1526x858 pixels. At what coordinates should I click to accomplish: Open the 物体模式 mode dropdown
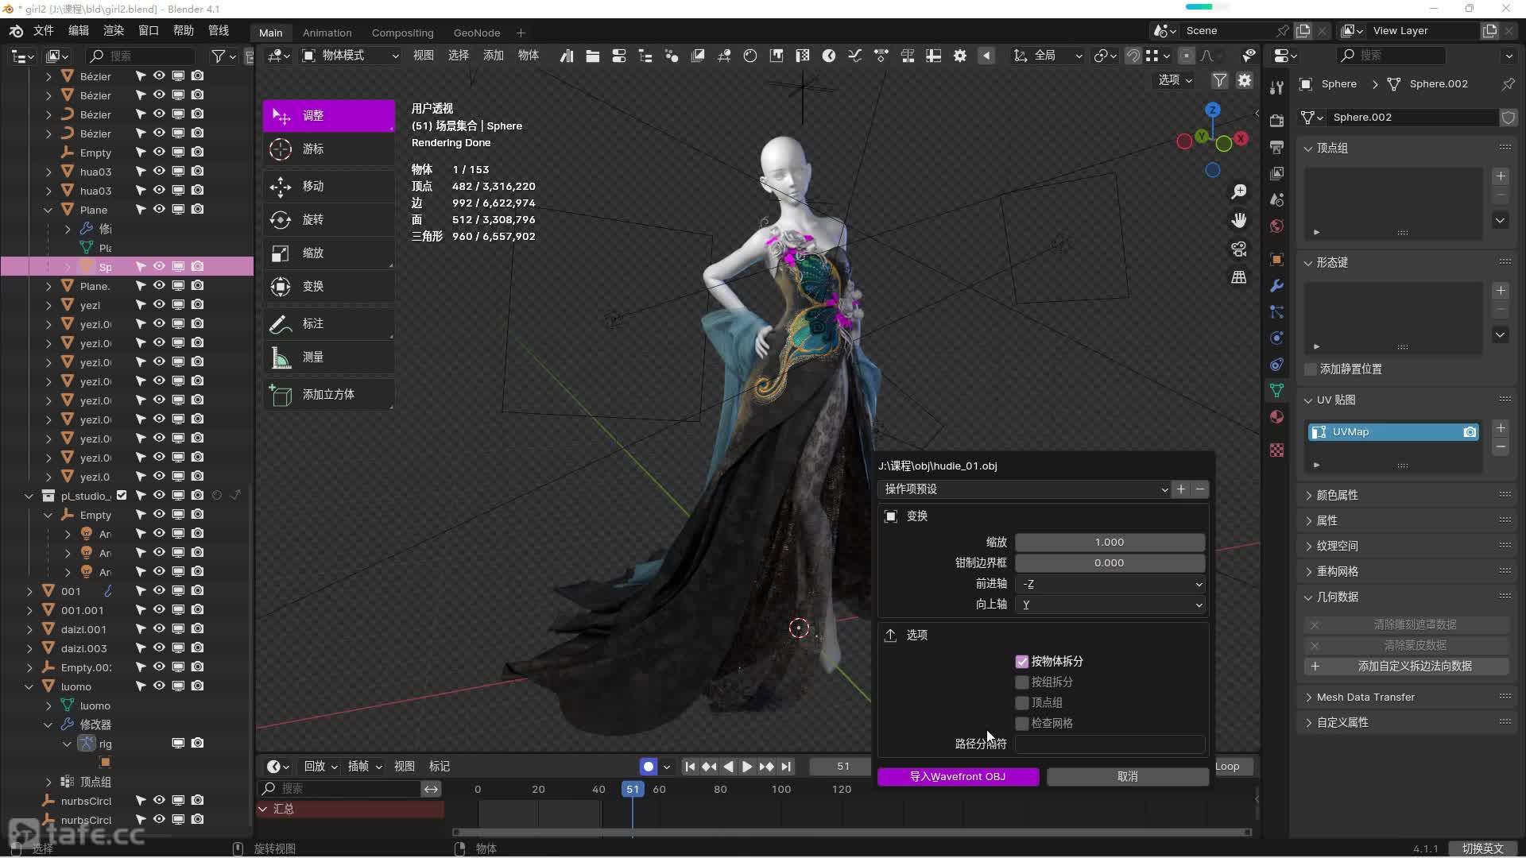pyautogui.click(x=351, y=56)
